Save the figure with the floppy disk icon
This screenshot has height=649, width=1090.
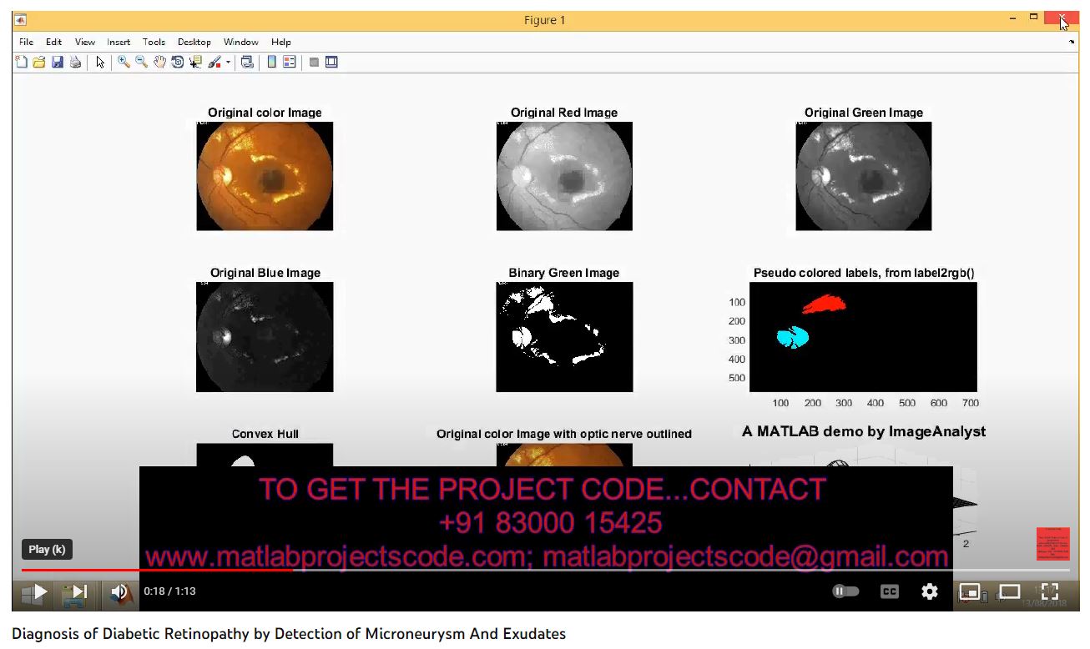pyautogui.click(x=58, y=63)
